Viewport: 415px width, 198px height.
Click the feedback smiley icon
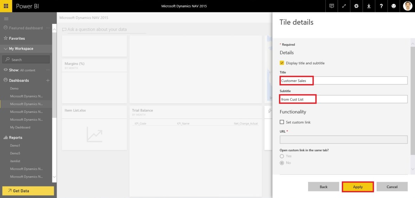pyautogui.click(x=394, y=6)
